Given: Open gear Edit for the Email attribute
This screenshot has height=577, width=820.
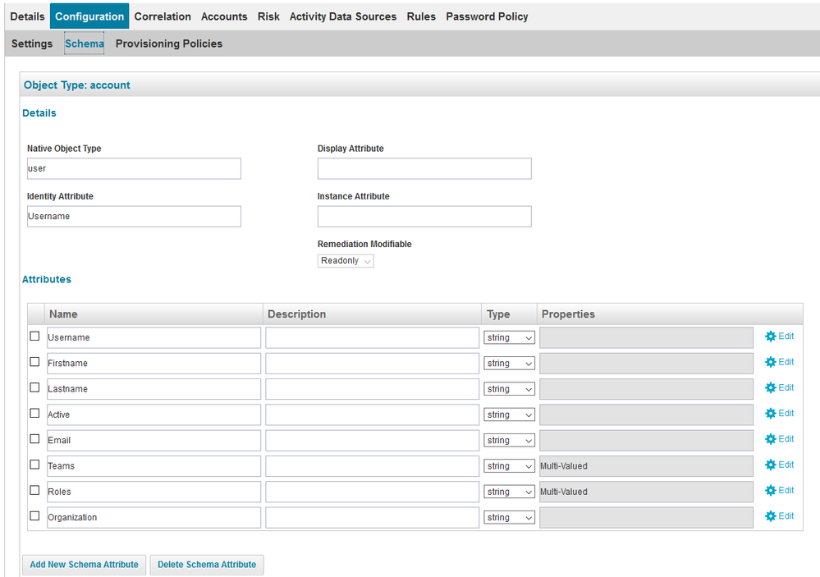Looking at the screenshot, I should [771, 439].
